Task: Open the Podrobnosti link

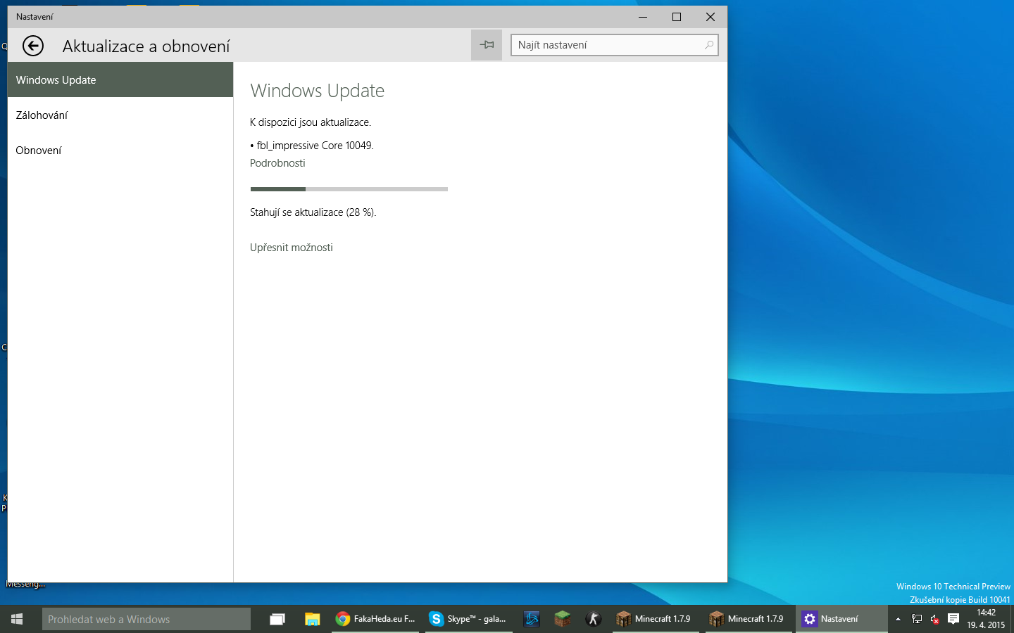Action: [x=277, y=163]
